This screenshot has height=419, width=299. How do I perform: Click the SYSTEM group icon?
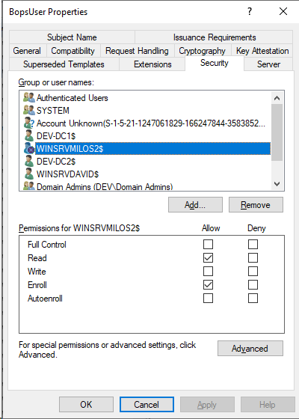point(29,110)
